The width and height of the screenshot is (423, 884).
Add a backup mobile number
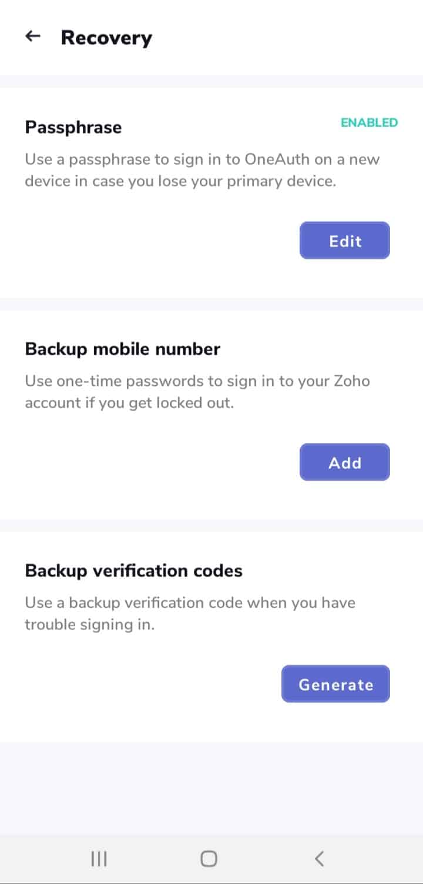345,462
